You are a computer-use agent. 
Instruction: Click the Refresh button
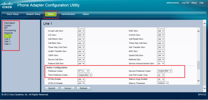tap(83, 88)
